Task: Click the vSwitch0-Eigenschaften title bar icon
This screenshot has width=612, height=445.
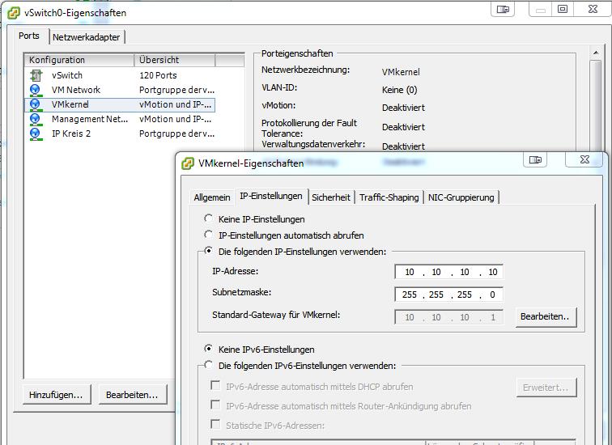Action: 14,13
